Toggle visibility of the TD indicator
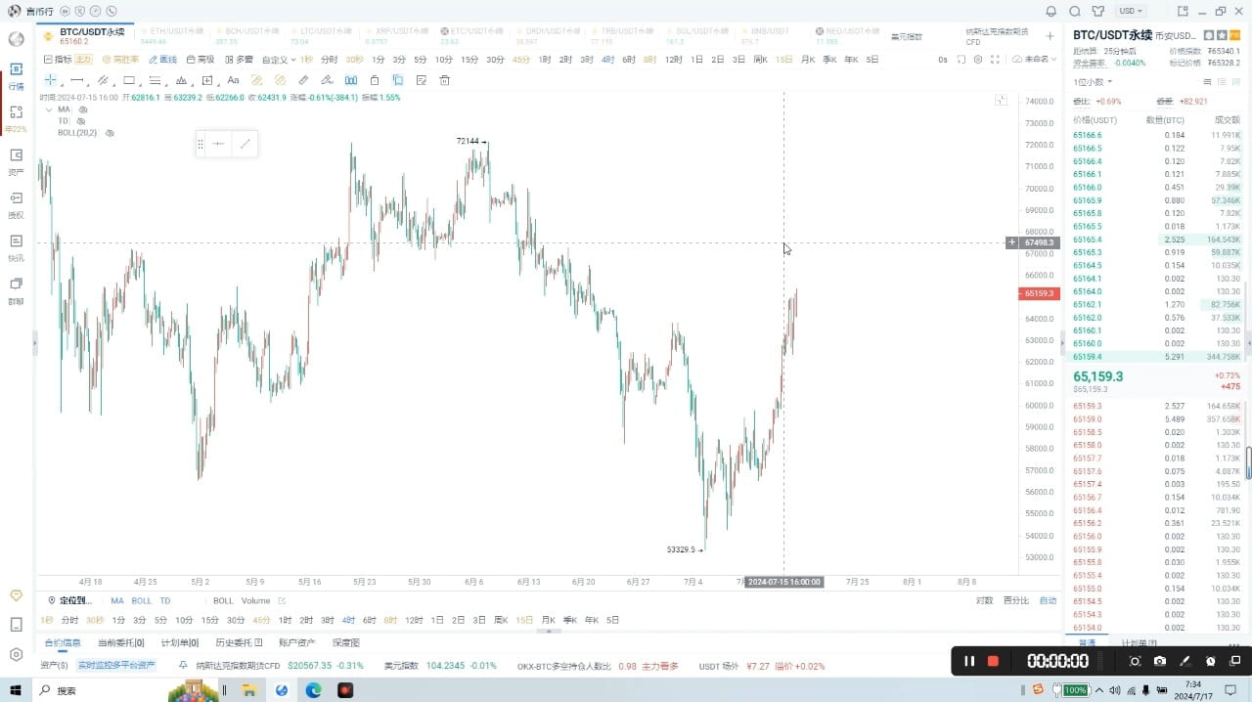Screen dimensions: 1252x702 tap(82, 121)
